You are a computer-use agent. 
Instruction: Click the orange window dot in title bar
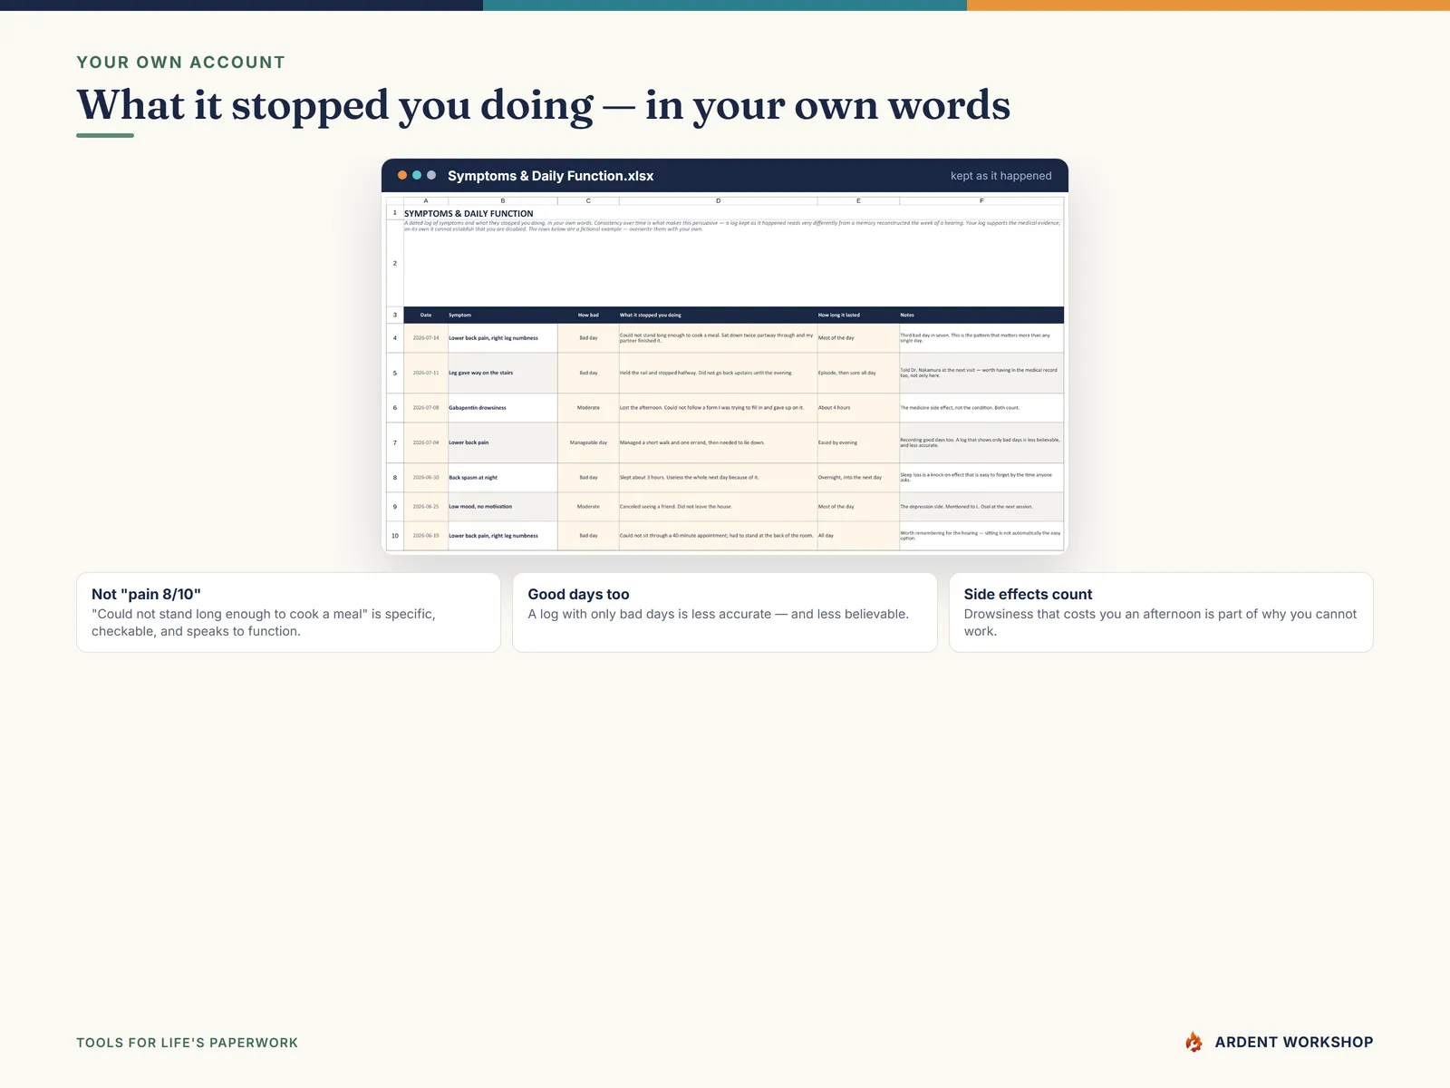pos(402,175)
